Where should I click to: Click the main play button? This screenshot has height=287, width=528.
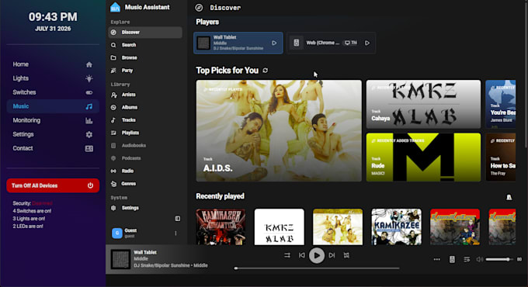tap(317, 256)
